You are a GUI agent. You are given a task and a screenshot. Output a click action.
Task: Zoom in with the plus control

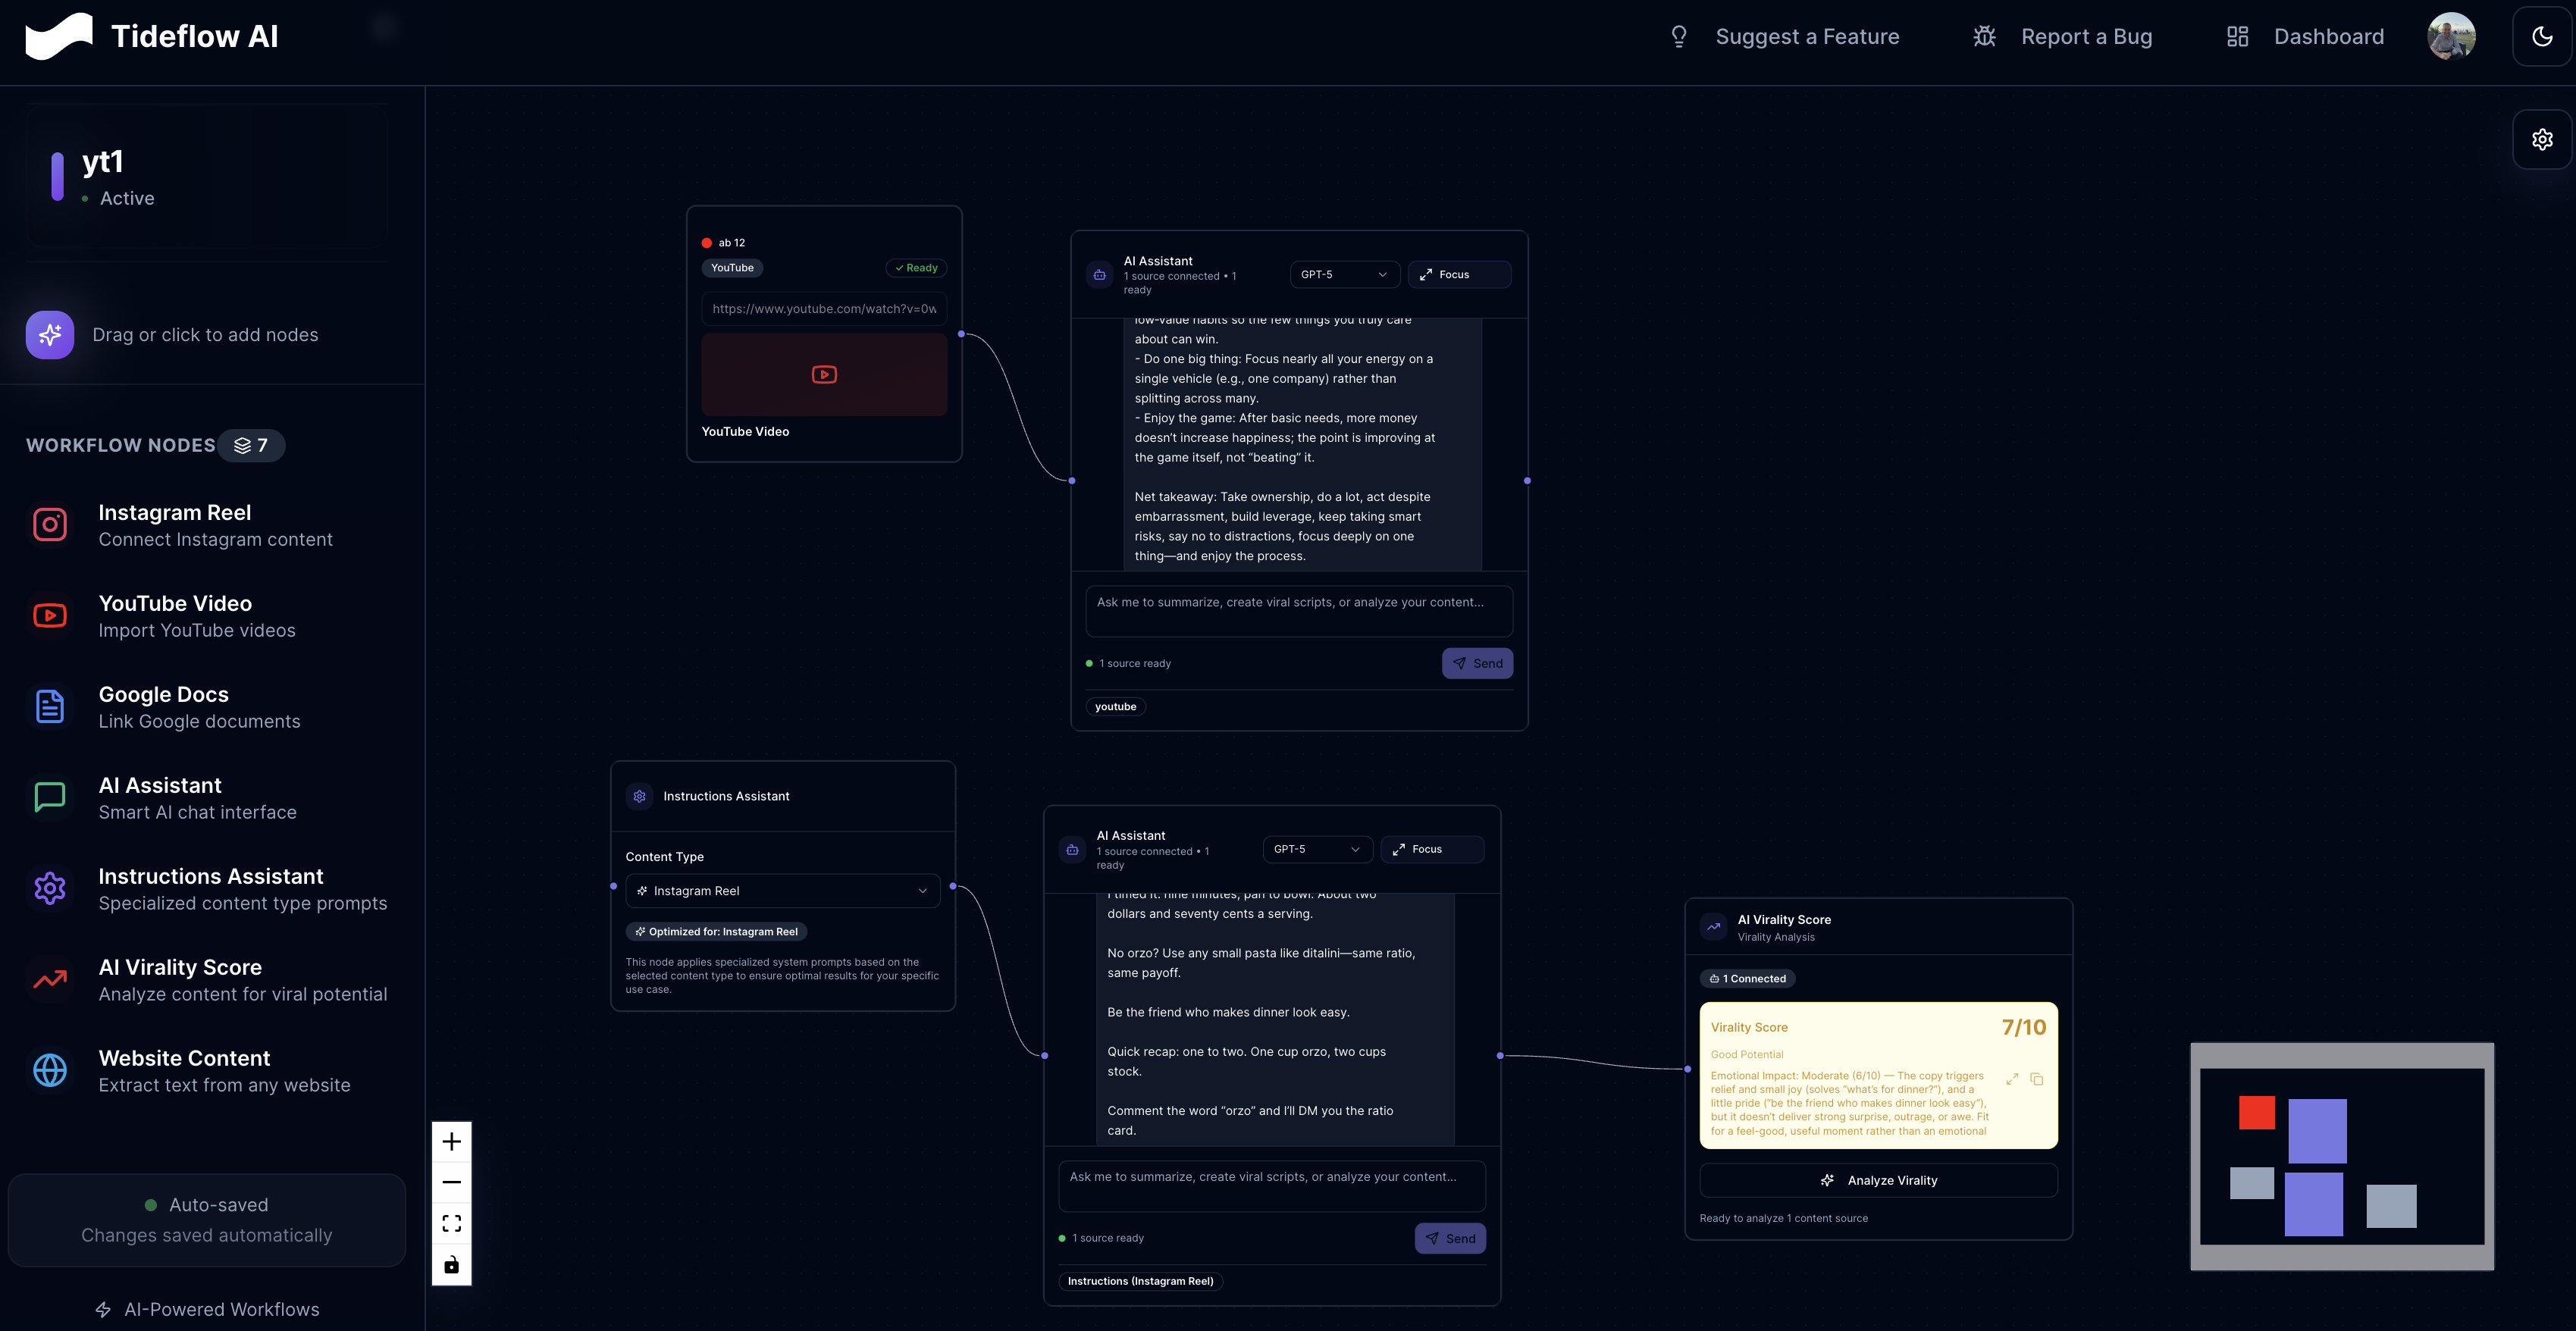click(x=452, y=1142)
